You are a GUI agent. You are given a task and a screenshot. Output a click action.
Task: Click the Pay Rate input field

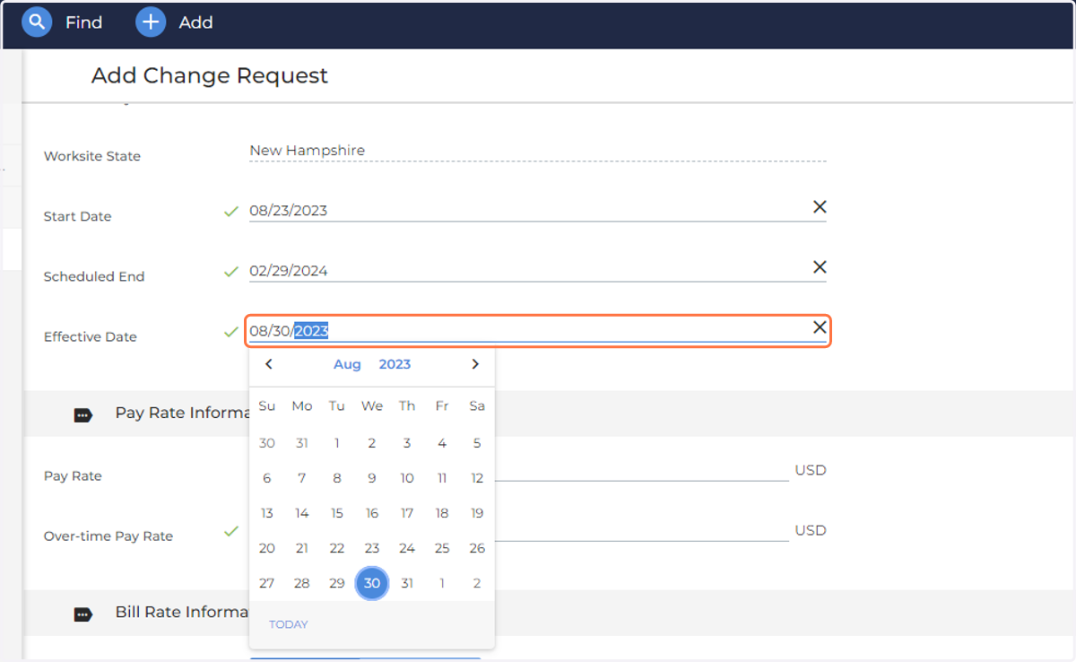click(x=641, y=470)
